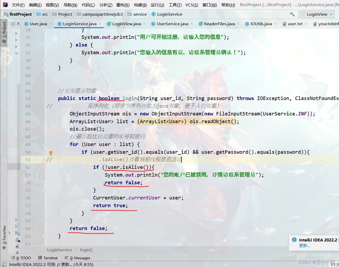Switch to the User.java tab

pos(38,24)
